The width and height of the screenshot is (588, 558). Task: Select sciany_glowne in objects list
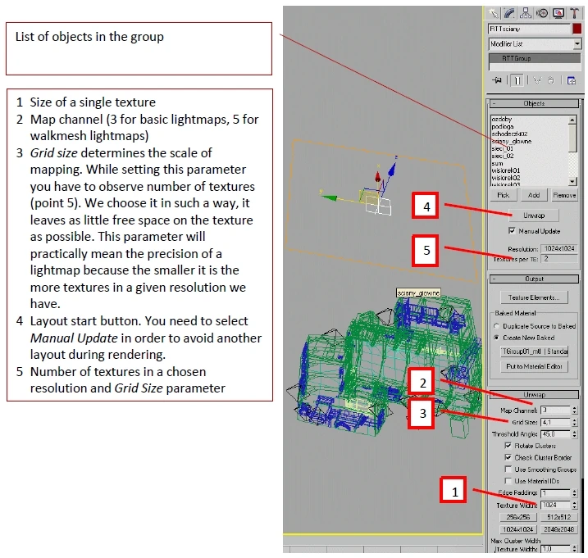click(512, 141)
